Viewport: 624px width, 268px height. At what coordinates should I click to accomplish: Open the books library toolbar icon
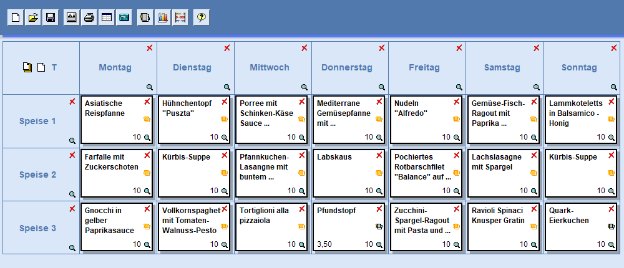tap(163, 17)
